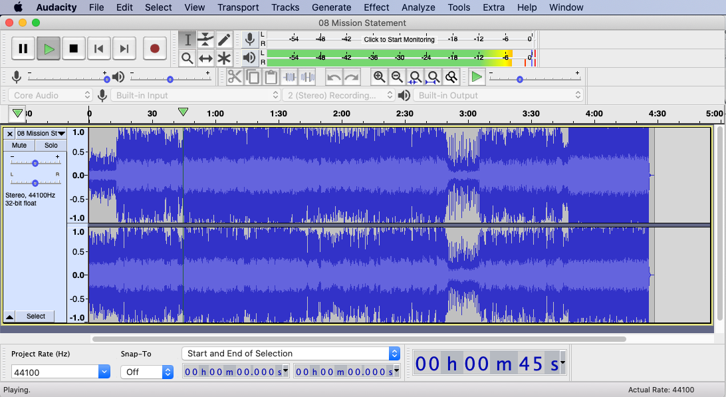Start recording with the Record button
Viewport: 726px width, 397px height.
coord(154,49)
